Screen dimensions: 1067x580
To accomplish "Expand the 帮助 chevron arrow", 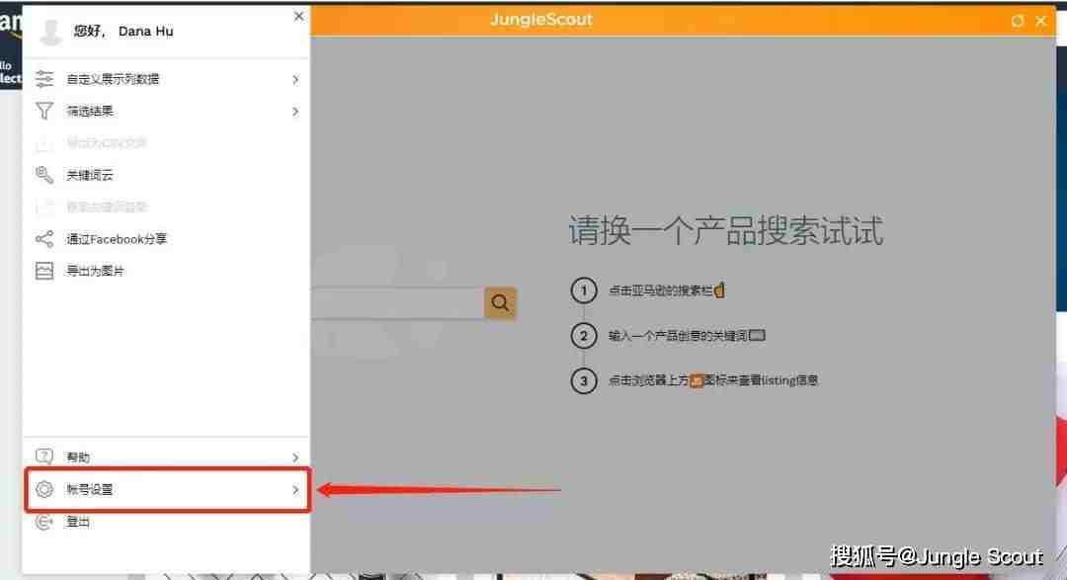I will pyautogui.click(x=295, y=457).
